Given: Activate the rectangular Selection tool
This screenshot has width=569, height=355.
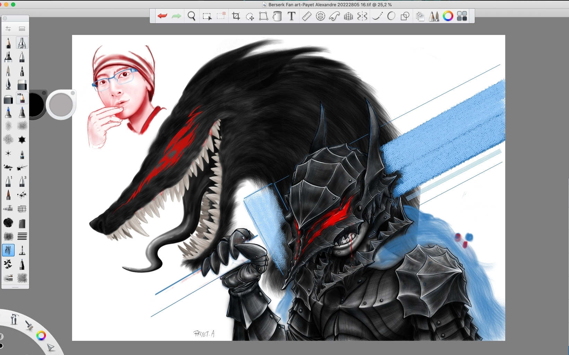Looking at the screenshot, I should (x=207, y=16).
